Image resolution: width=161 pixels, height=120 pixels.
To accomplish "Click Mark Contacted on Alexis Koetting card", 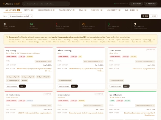I will point(64,86).
